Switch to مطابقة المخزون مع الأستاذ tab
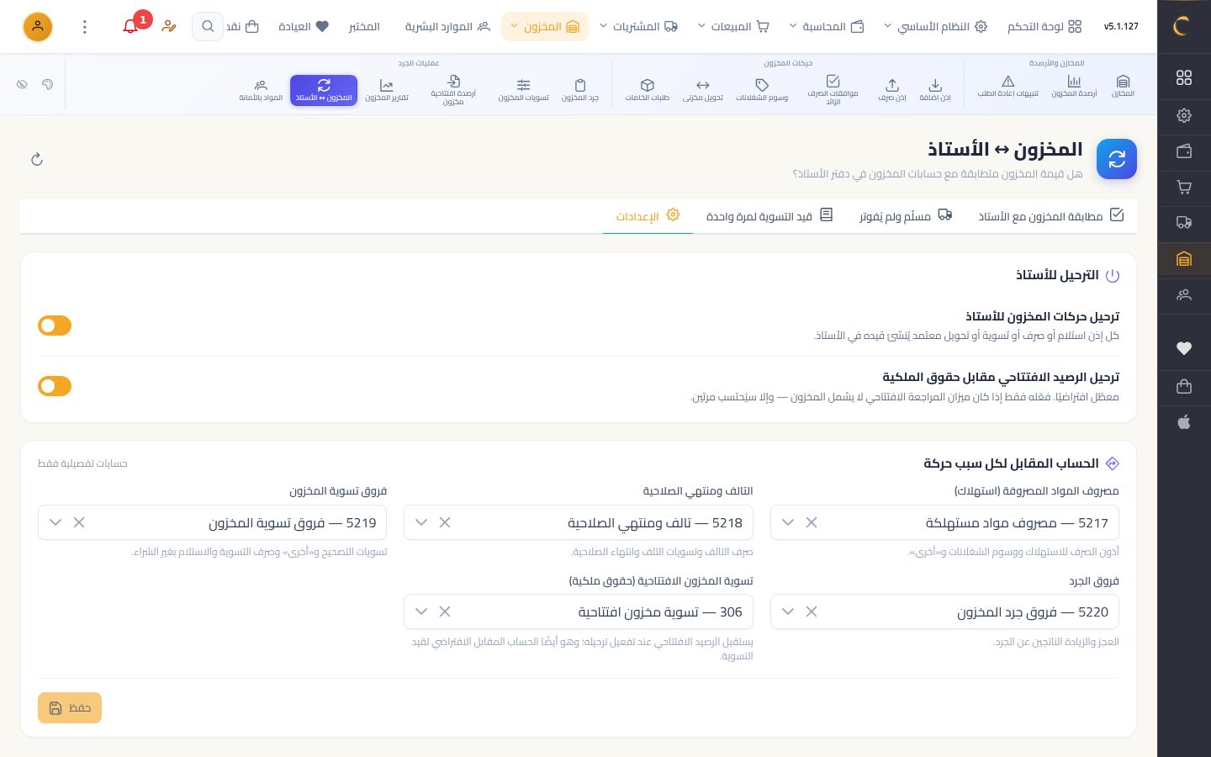The image size is (1211, 757). click(x=1051, y=216)
